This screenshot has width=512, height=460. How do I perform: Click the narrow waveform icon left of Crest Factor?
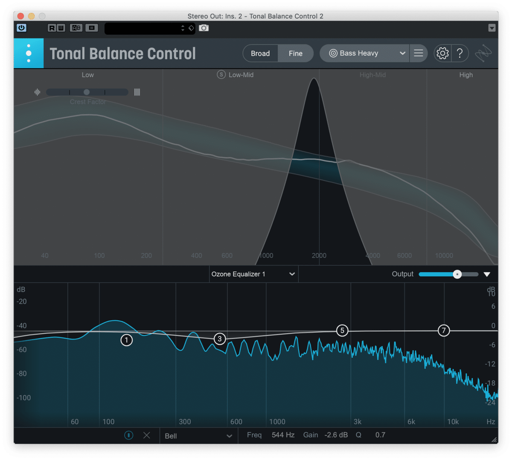pyautogui.click(x=38, y=92)
